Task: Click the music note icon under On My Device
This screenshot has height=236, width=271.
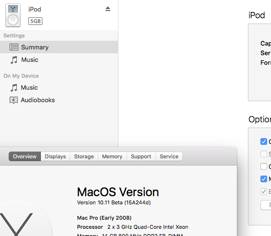Action: [x=14, y=88]
